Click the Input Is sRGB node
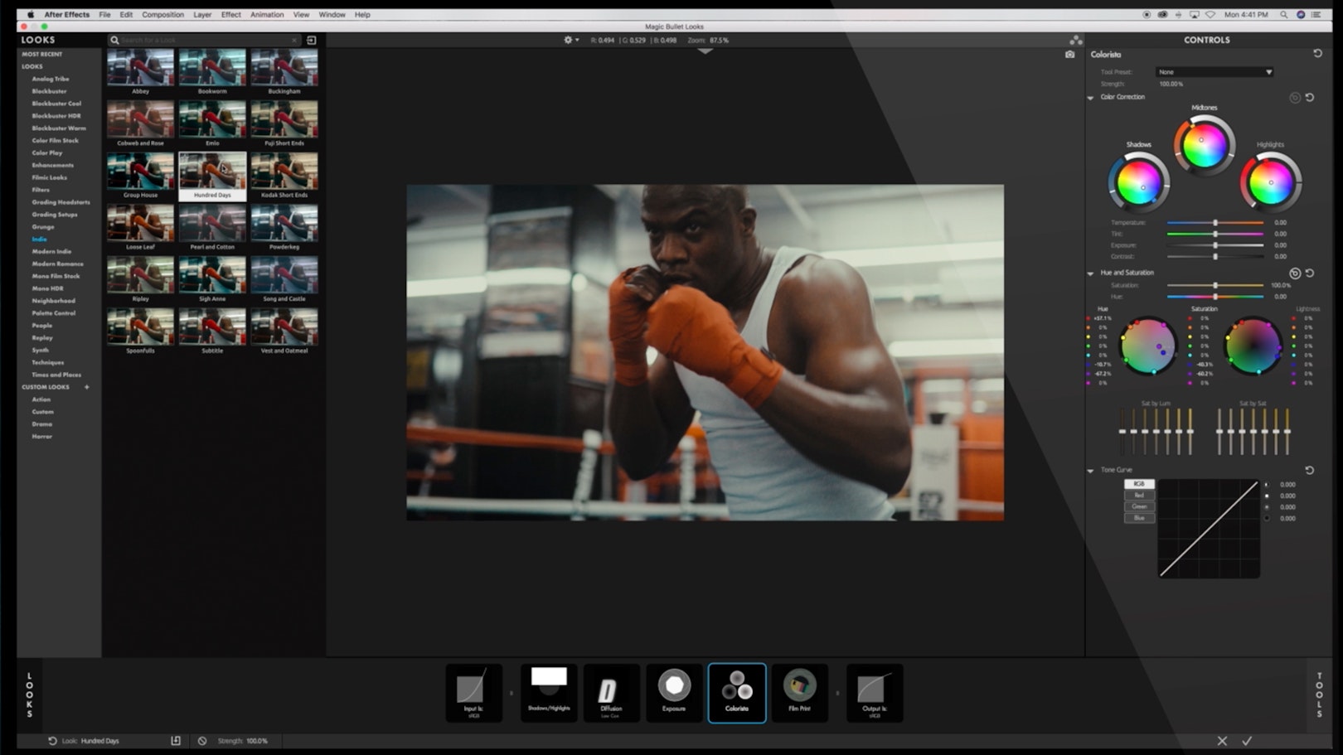 coord(474,693)
